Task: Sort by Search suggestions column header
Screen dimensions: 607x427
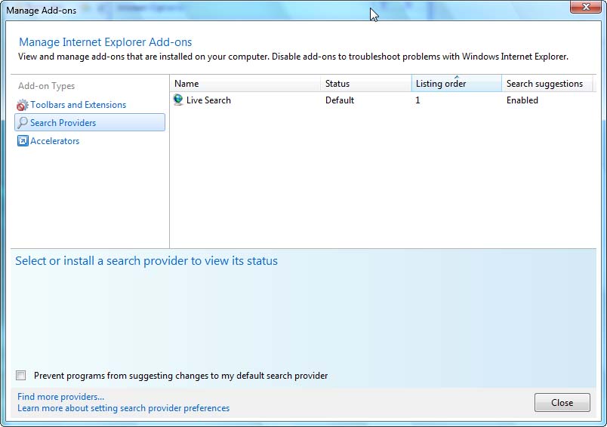Action: pos(544,84)
